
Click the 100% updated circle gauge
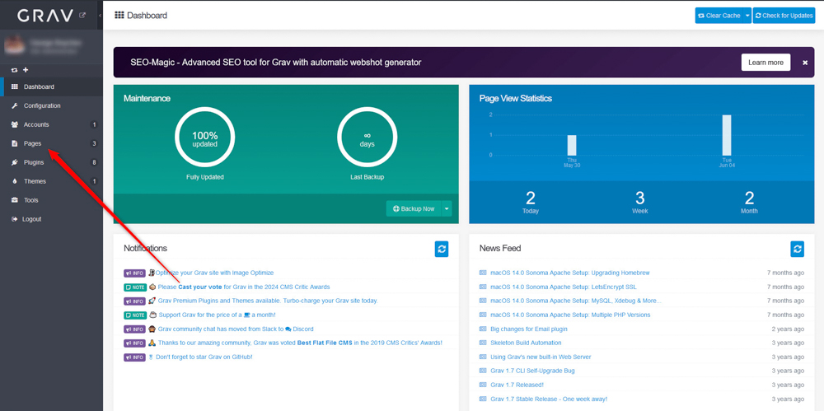[x=204, y=138]
